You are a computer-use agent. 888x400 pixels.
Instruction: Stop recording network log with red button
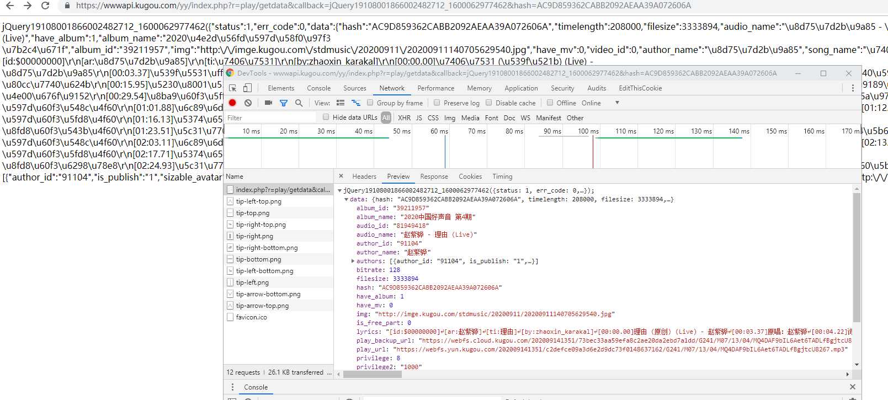point(232,103)
